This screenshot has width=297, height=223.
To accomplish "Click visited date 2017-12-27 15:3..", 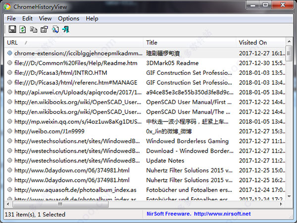I will point(262,131).
